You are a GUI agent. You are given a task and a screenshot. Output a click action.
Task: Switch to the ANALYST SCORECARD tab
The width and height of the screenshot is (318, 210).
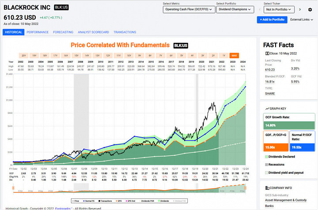pyautogui.click(x=93, y=32)
